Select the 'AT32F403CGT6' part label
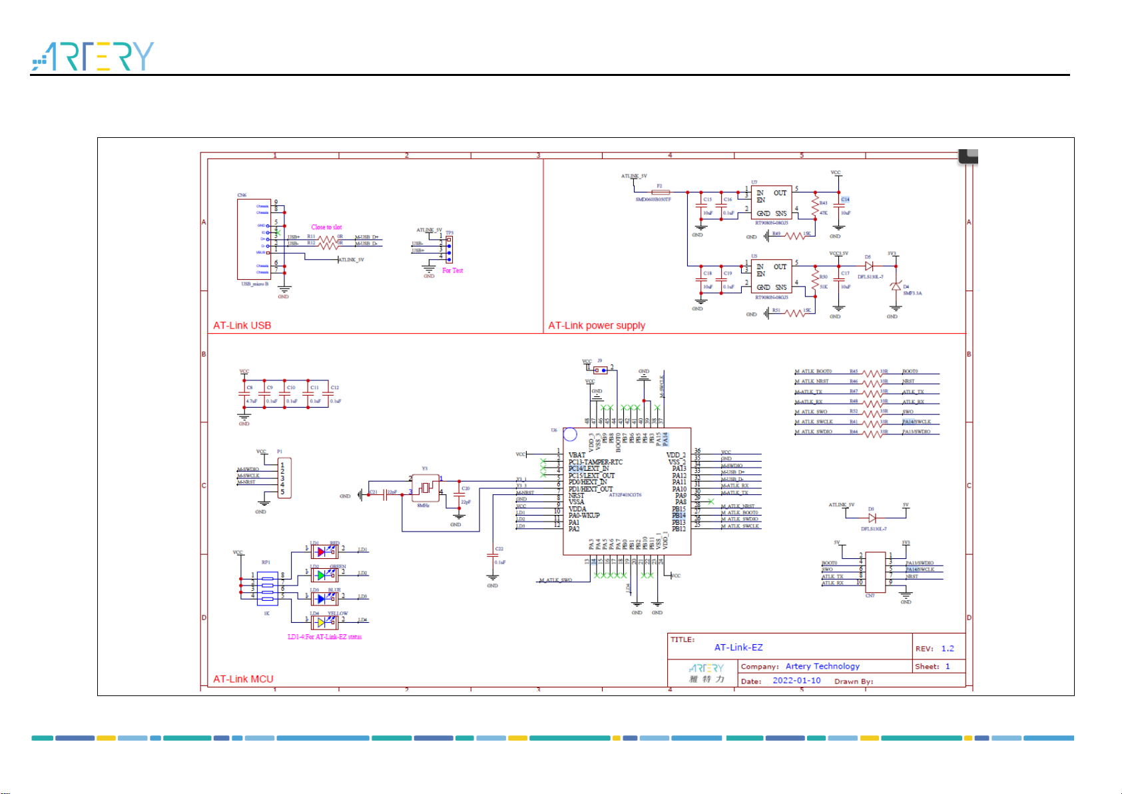 pyautogui.click(x=625, y=495)
